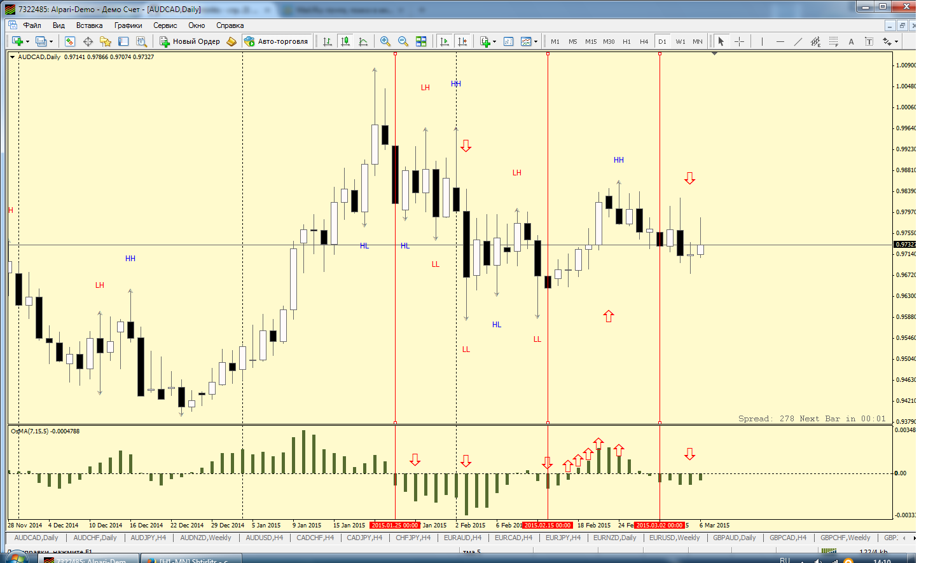This screenshot has width=926, height=563.
Task: Open the Profiles toolbar icon
Action: [41, 41]
